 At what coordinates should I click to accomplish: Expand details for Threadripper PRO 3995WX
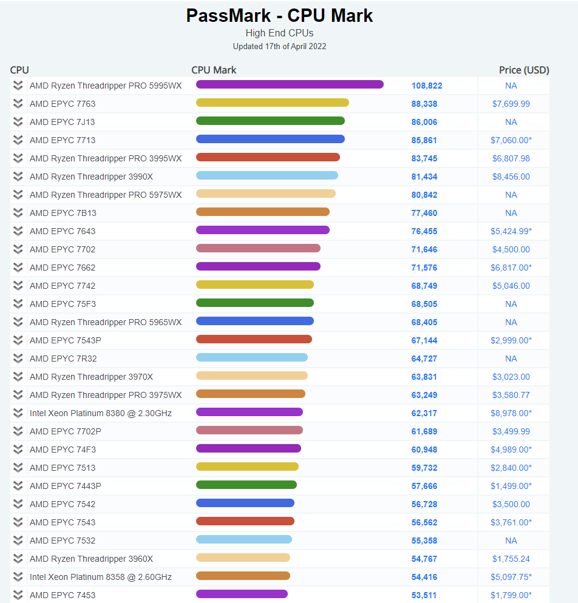point(18,158)
